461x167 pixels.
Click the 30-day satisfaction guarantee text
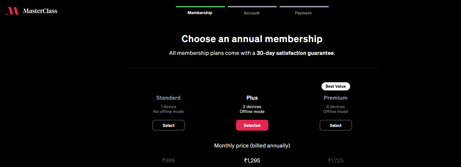click(x=295, y=53)
